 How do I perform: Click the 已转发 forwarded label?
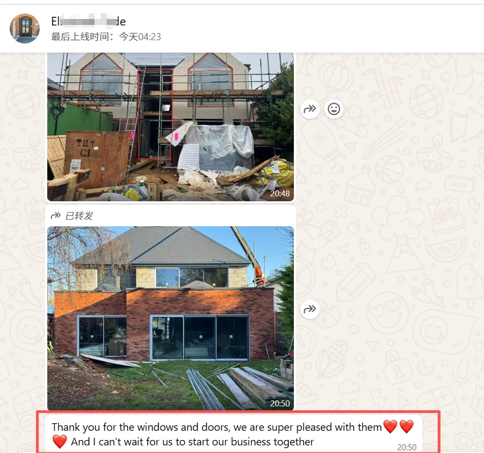click(79, 215)
